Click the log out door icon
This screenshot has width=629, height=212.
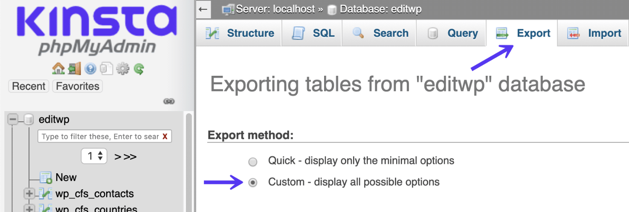(74, 69)
